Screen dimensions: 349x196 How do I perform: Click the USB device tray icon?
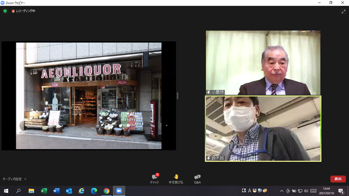click(x=288, y=191)
